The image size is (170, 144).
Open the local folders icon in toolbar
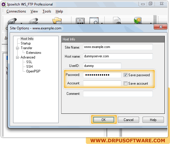pos(57,21)
